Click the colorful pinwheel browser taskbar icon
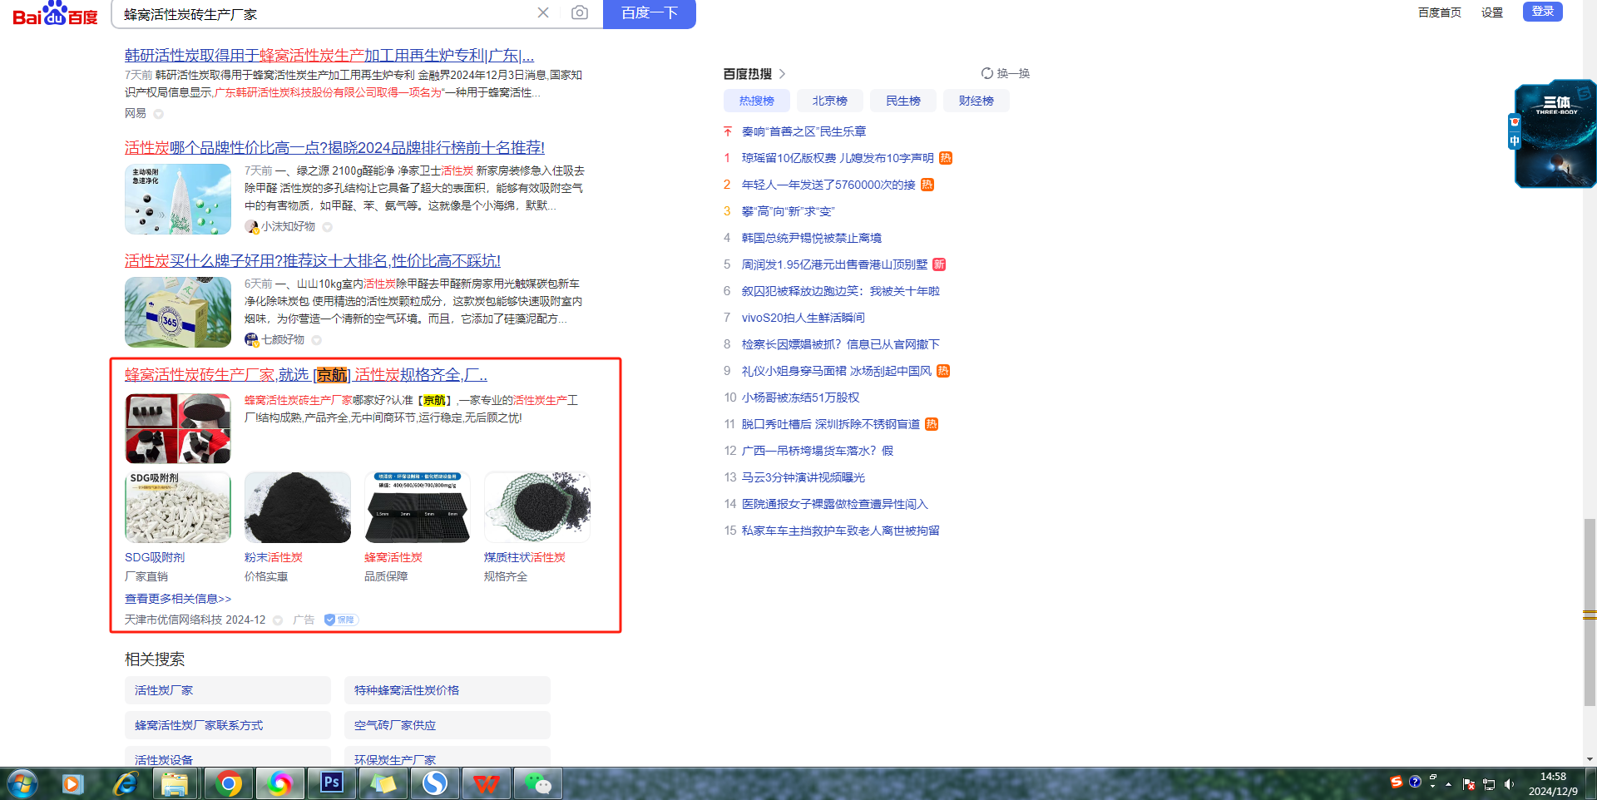1597x800 pixels. 280,783
